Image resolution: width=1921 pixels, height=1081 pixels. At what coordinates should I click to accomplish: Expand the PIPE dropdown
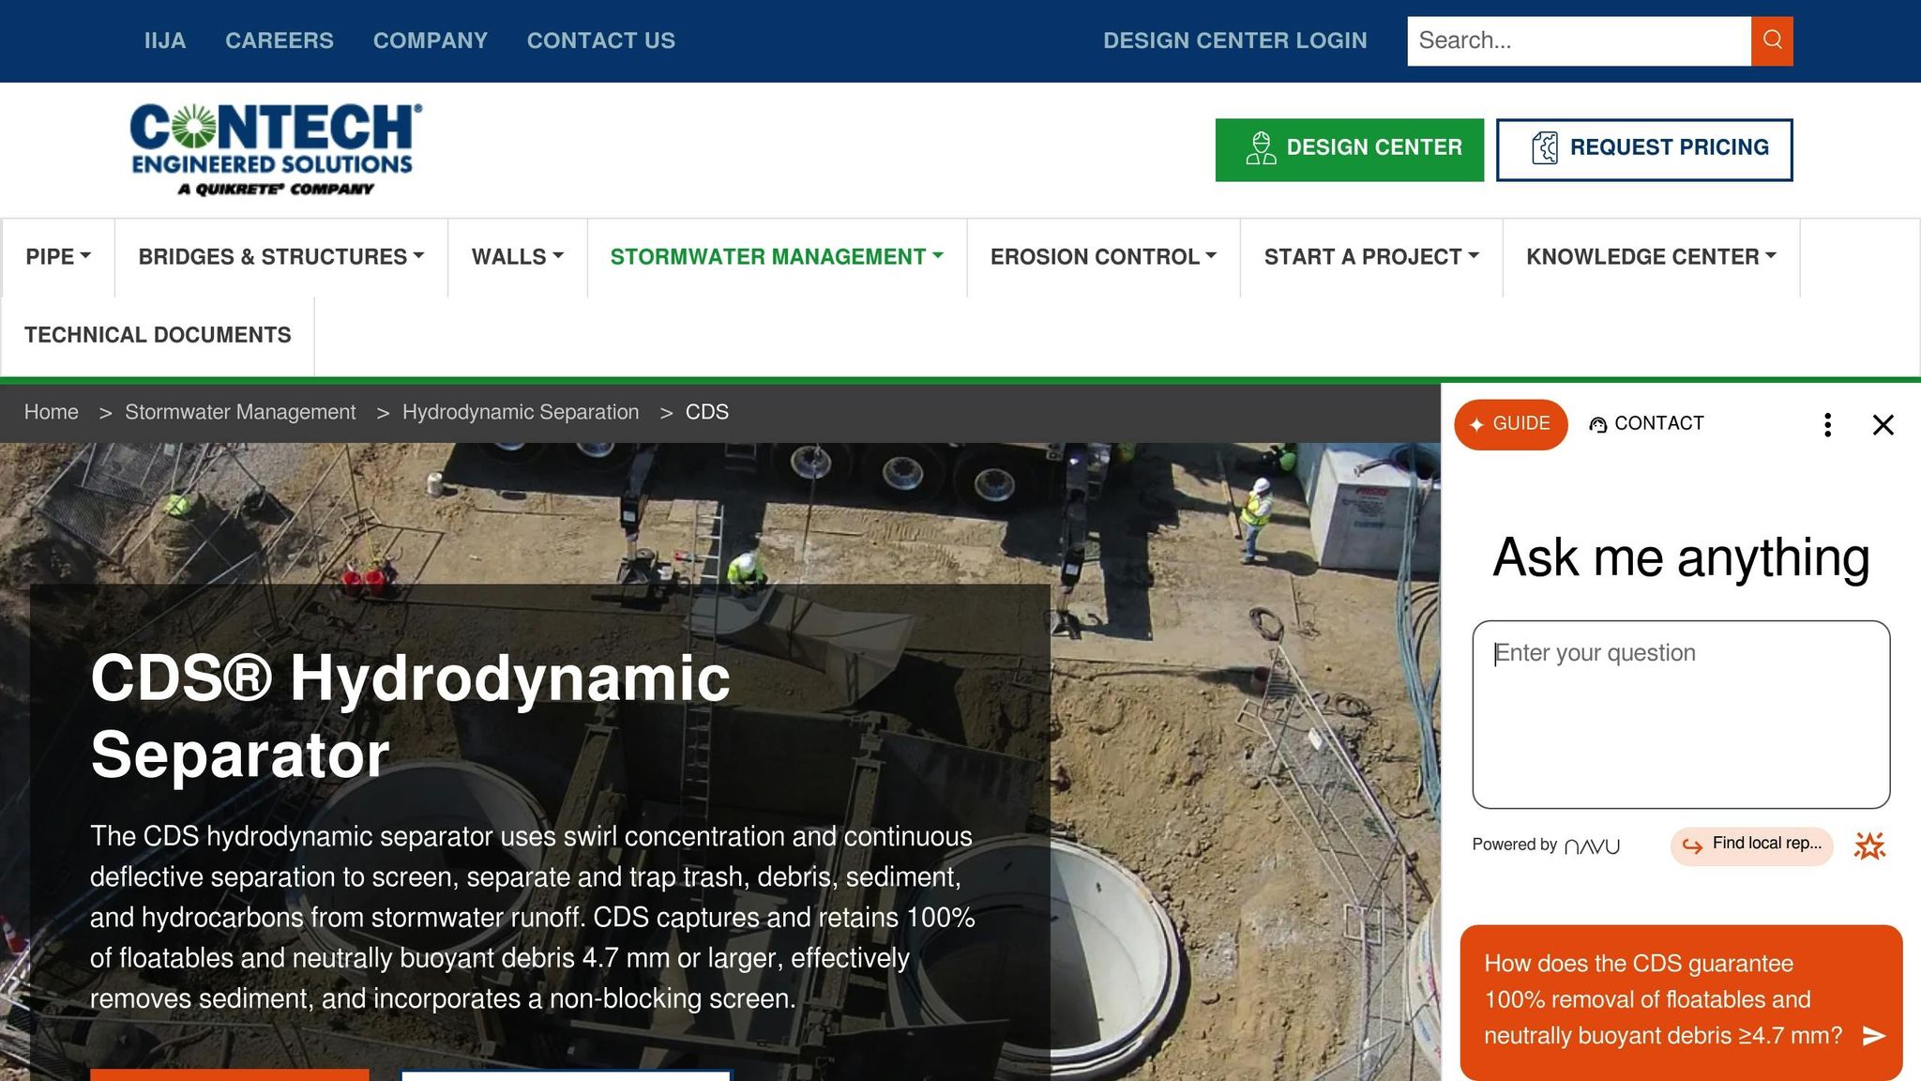coord(58,255)
